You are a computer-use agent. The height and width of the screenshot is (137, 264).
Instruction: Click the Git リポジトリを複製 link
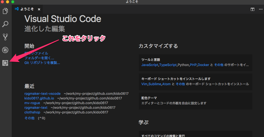click(42, 63)
